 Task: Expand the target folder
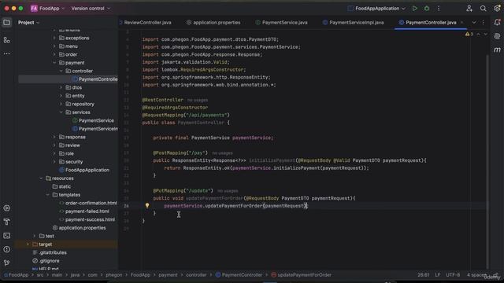[28, 244]
